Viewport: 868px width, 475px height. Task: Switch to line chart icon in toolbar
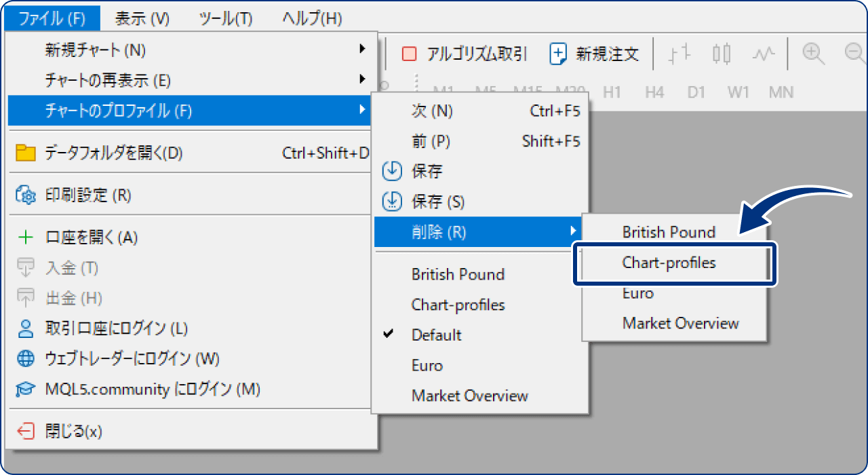[x=764, y=54]
